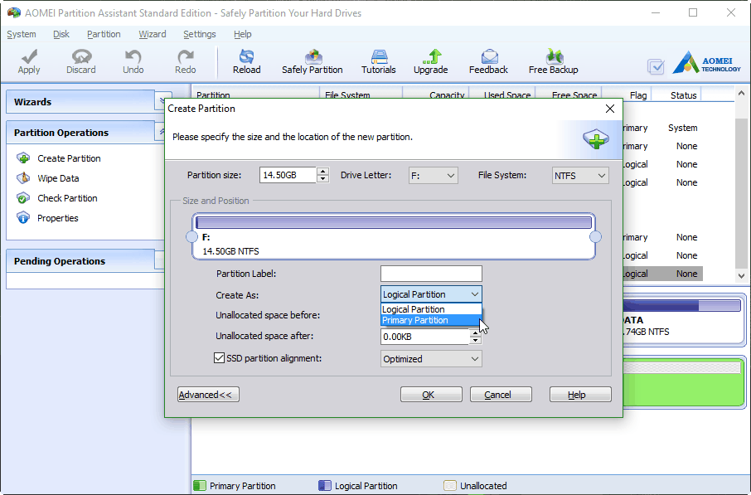Viewport: 751px width, 495px height.
Task: Click the Discard toolbar icon
Action: 80,61
